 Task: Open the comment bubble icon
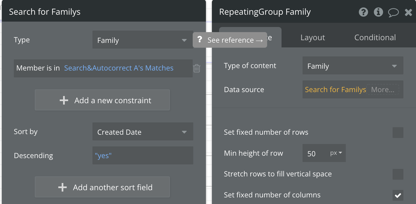(393, 12)
